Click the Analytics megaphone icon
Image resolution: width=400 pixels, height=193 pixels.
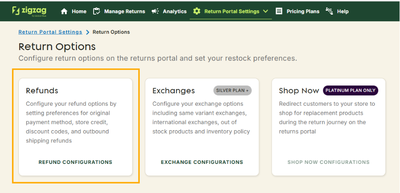155,12
